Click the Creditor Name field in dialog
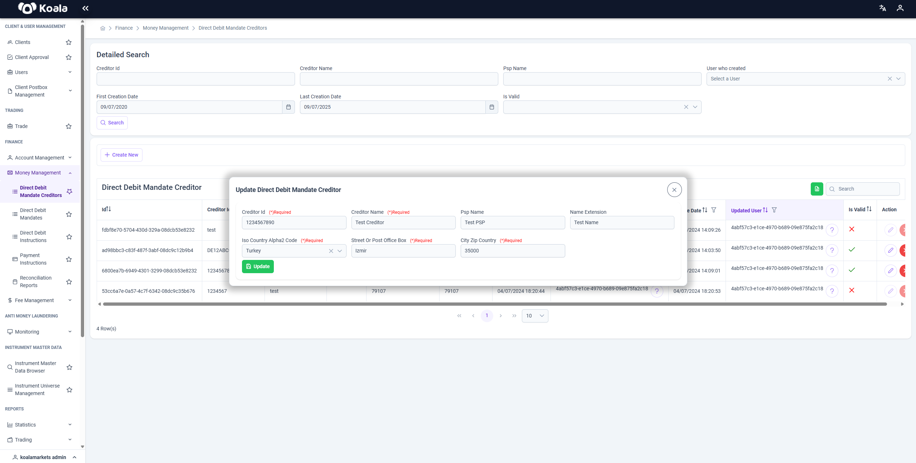 click(403, 222)
